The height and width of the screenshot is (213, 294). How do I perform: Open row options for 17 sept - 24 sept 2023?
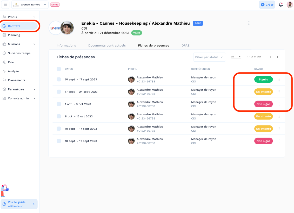pos(279,92)
